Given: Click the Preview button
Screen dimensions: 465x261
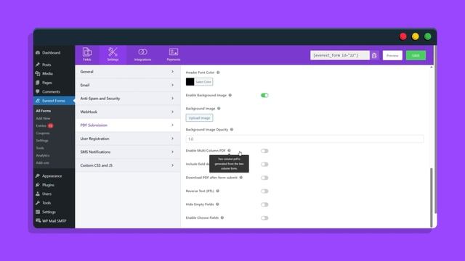Looking at the screenshot, I should 392,55.
